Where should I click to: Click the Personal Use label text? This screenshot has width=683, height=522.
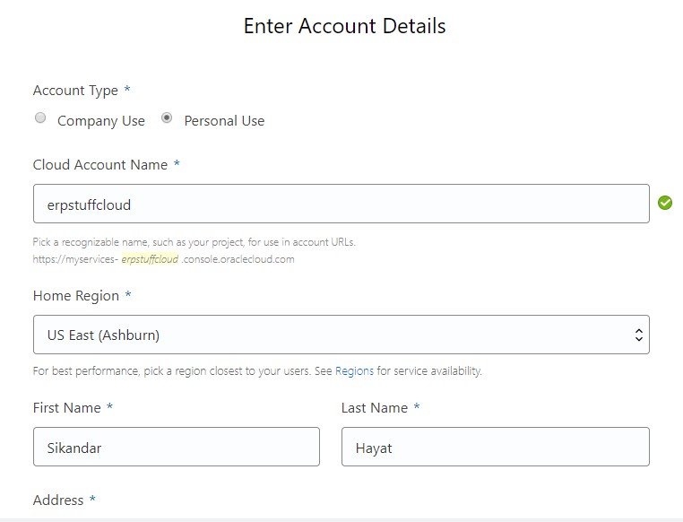(x=224, y=121)
